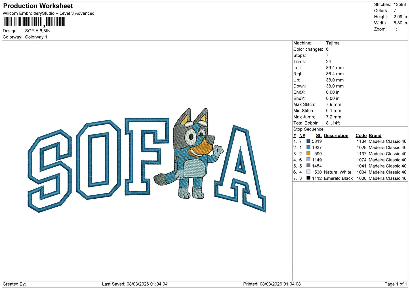This screenshot has height=289, width=410.
Task: Click the Zoom value 1:1
Action: coord(397,29)
